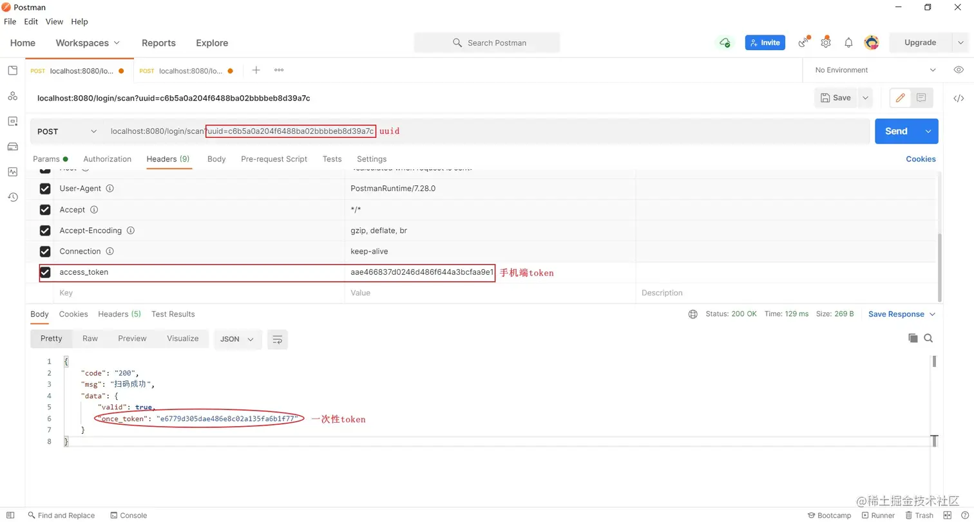Switch to request Body tab

[x=216, y=159]
